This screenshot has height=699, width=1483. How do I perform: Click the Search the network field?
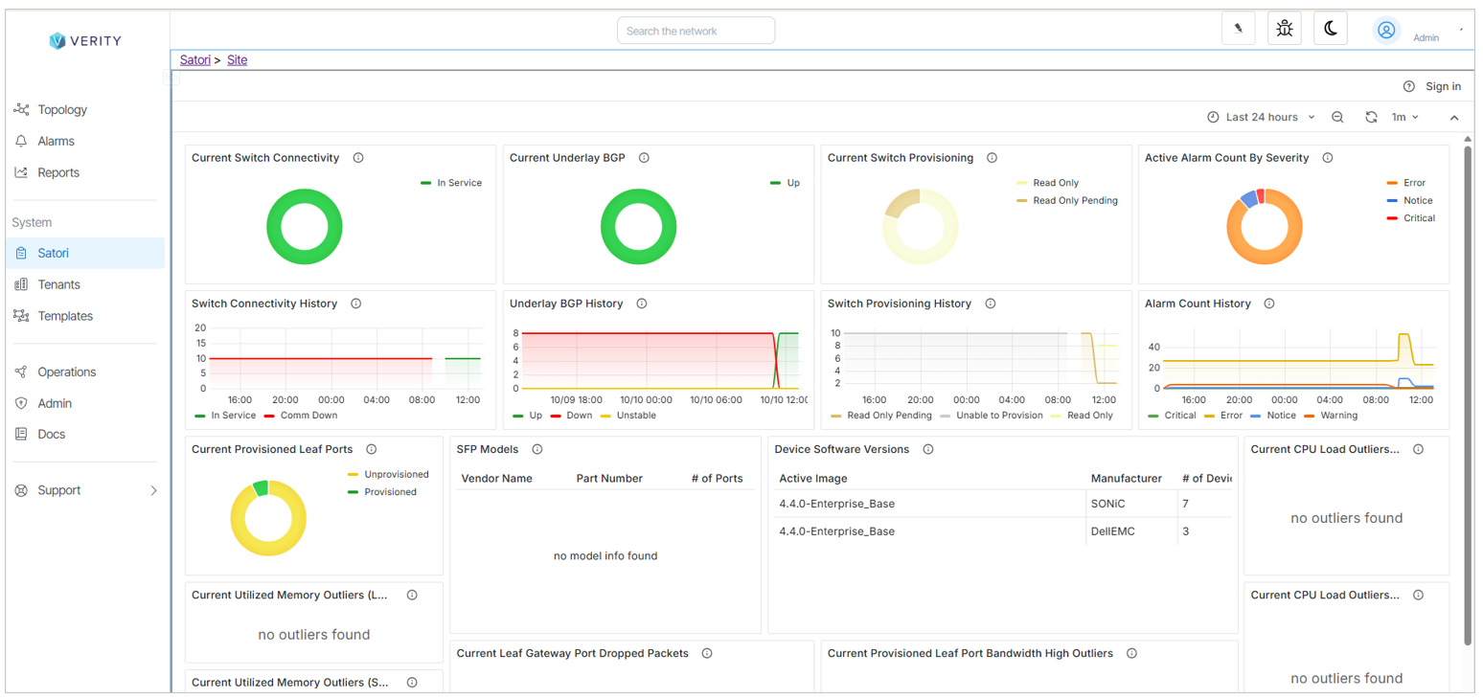(x=696, y=31)
